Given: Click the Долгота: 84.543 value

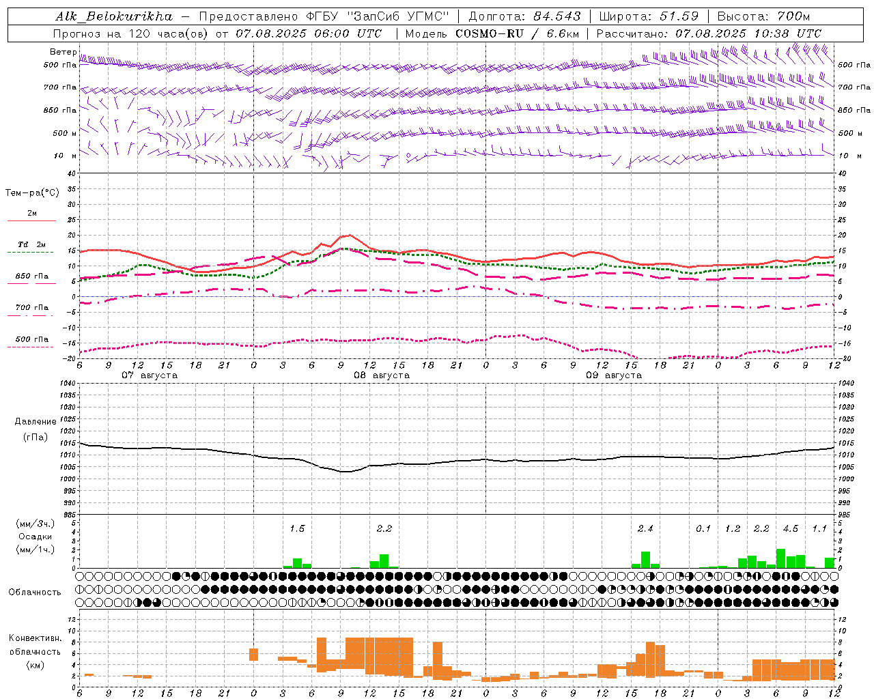Looking at the screenshot, I should pyautogui.click(x=524, y=16).
